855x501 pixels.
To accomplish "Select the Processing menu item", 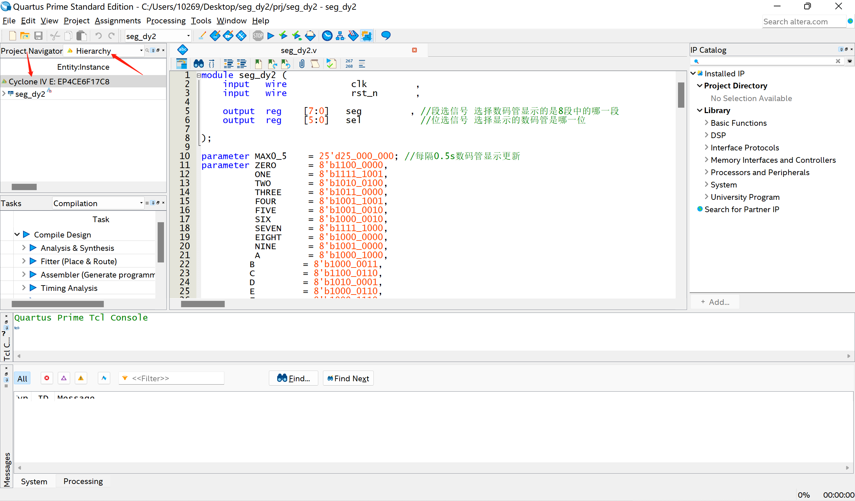I will coord(166,20).
